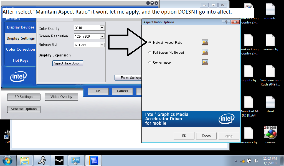Click the Full Screen preview thumbnail icon
The image size is (284, 166).
tap(205, 52)
